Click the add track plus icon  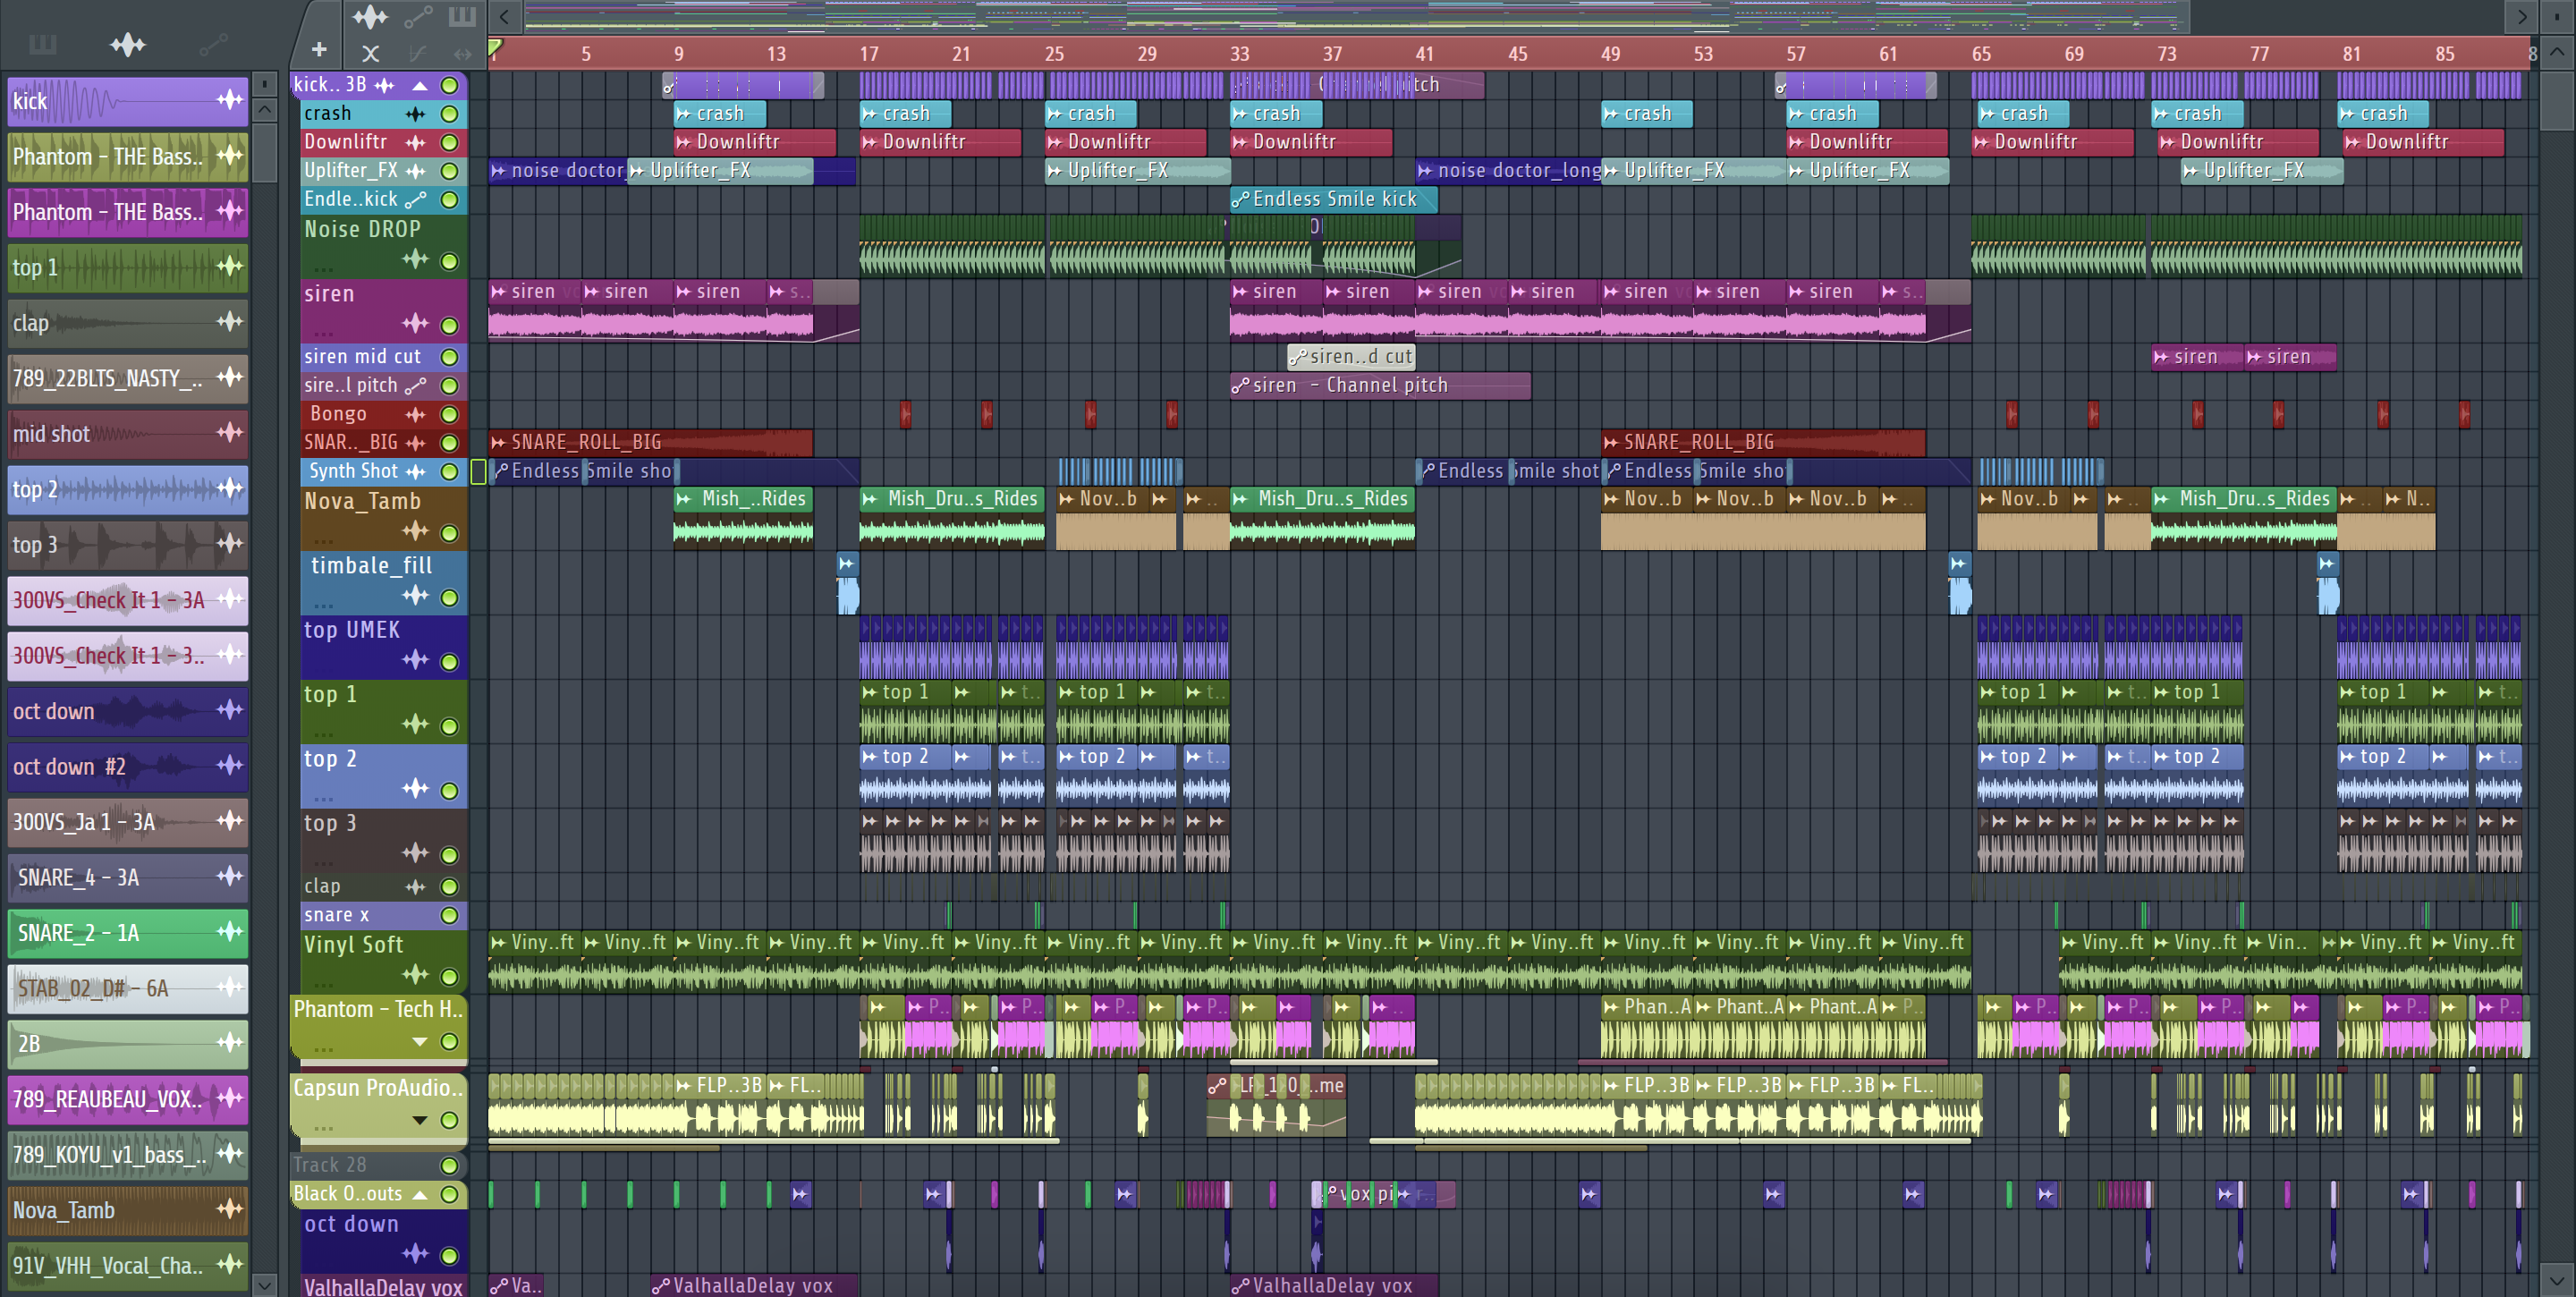click(x=319, y=49)
